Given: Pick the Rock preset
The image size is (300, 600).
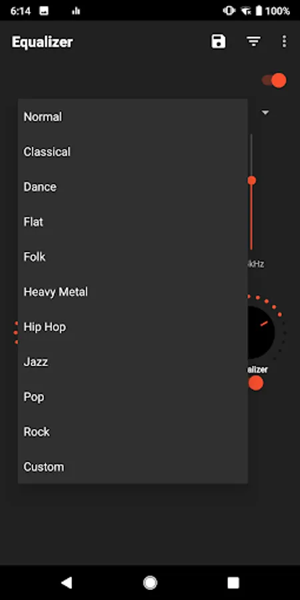Looking at the screenshot, I should coord(133,432).
